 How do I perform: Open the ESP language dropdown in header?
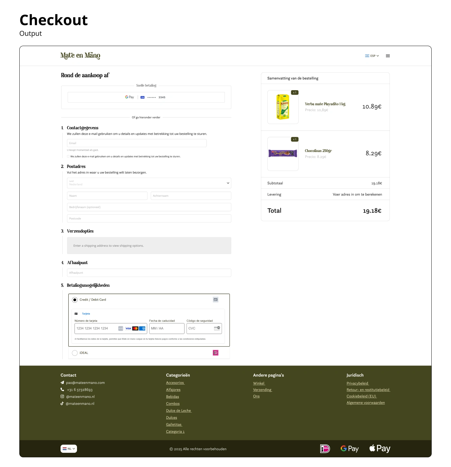coord(372,56)
